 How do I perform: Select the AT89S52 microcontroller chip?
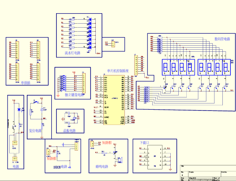114,100
